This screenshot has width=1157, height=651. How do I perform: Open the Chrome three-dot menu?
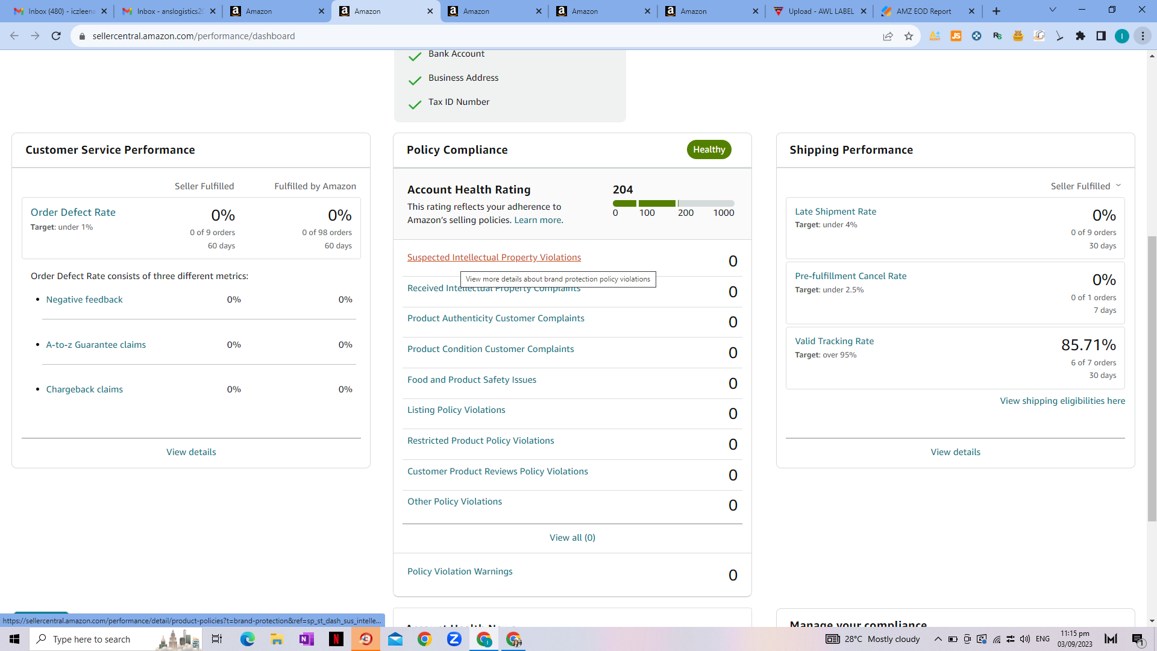[1143, 36]
